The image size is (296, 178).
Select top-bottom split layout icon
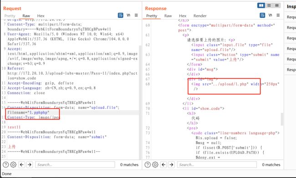pos(269,5)
